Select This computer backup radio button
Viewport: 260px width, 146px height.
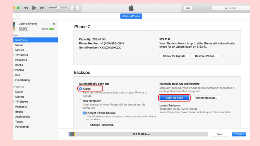tap(80, 101)
